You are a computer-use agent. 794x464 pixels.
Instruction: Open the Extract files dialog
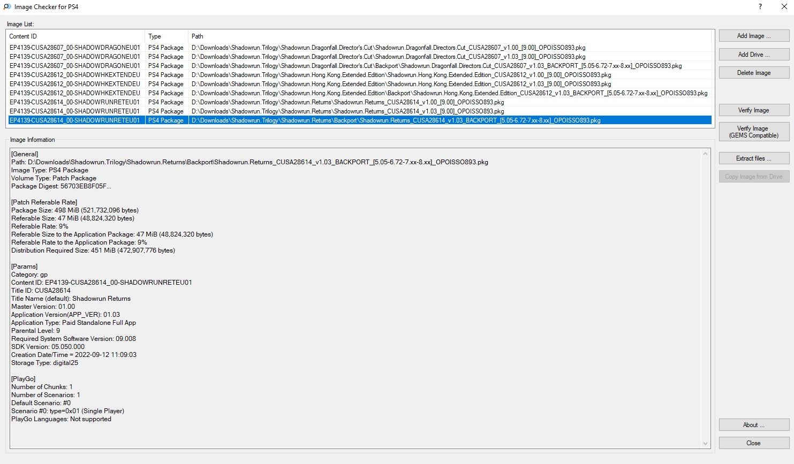tap(754, 158)
